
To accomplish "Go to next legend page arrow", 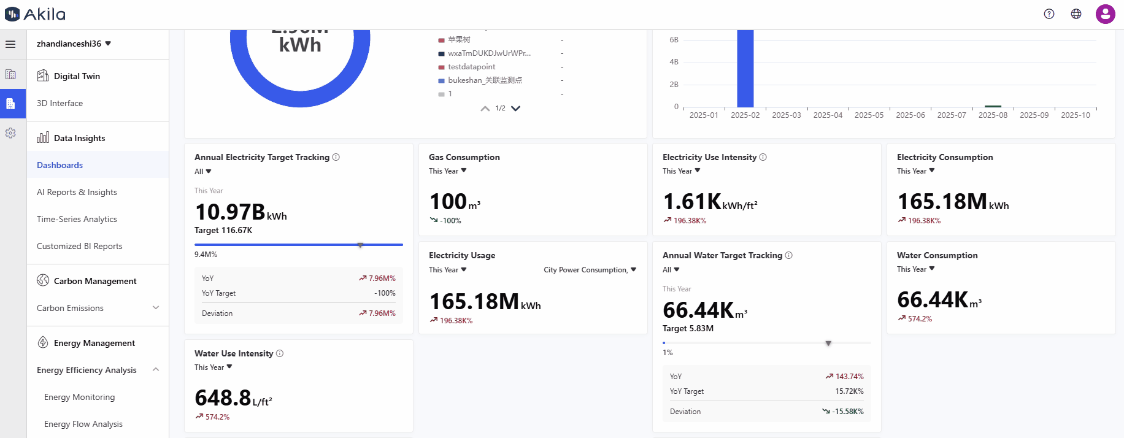I will tap(516, 109).
